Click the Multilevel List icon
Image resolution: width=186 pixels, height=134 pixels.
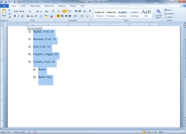tap(70, 11)
